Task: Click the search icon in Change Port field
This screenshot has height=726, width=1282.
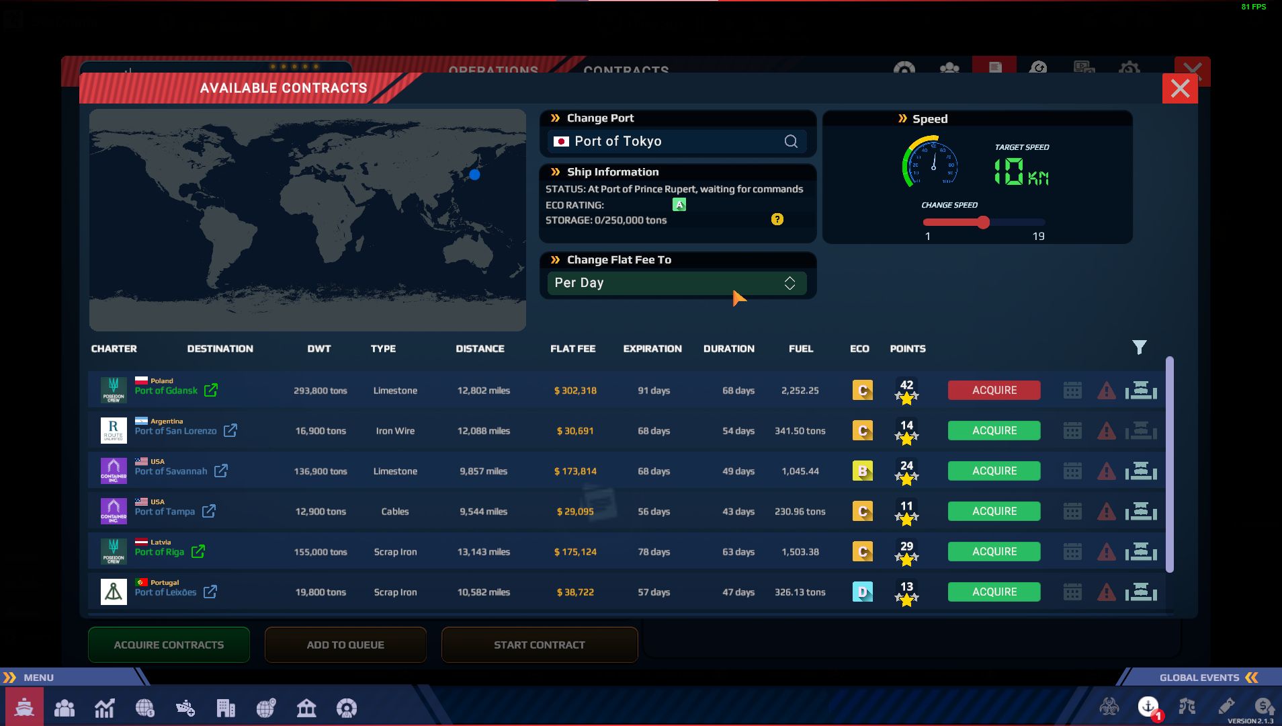Action: coord(791,141)
